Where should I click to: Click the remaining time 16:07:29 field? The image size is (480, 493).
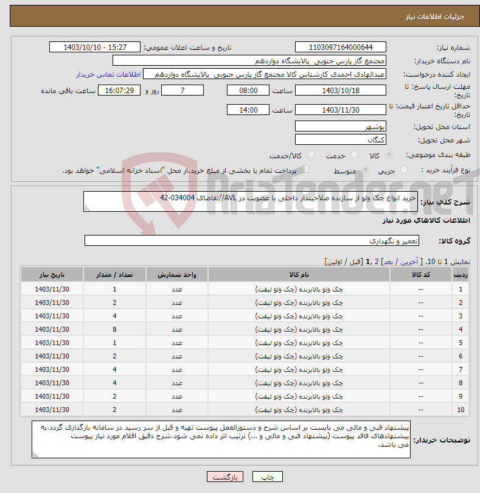(119, 90)
